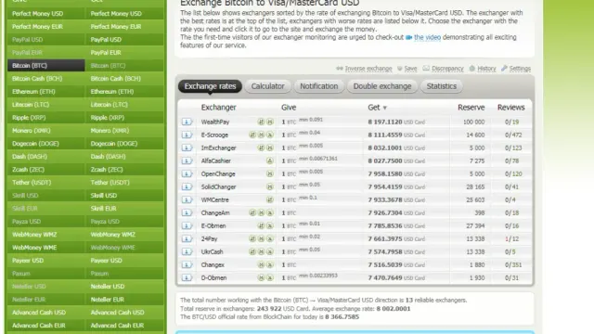Follow 'the video' link
The width and height of the screenshot is (594, 334).
[427, 37]
